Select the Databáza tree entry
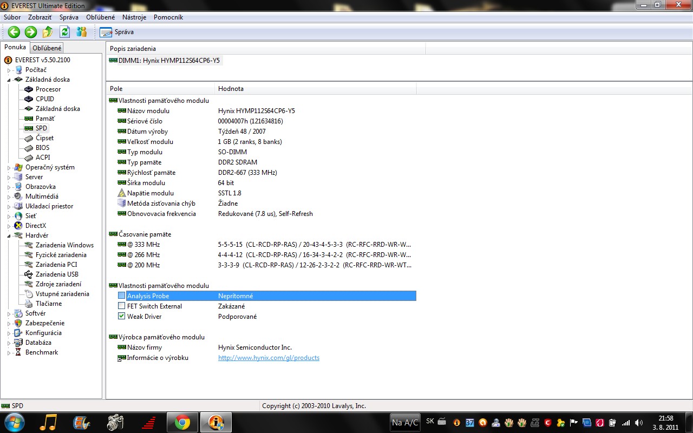 tap(38, 343)
